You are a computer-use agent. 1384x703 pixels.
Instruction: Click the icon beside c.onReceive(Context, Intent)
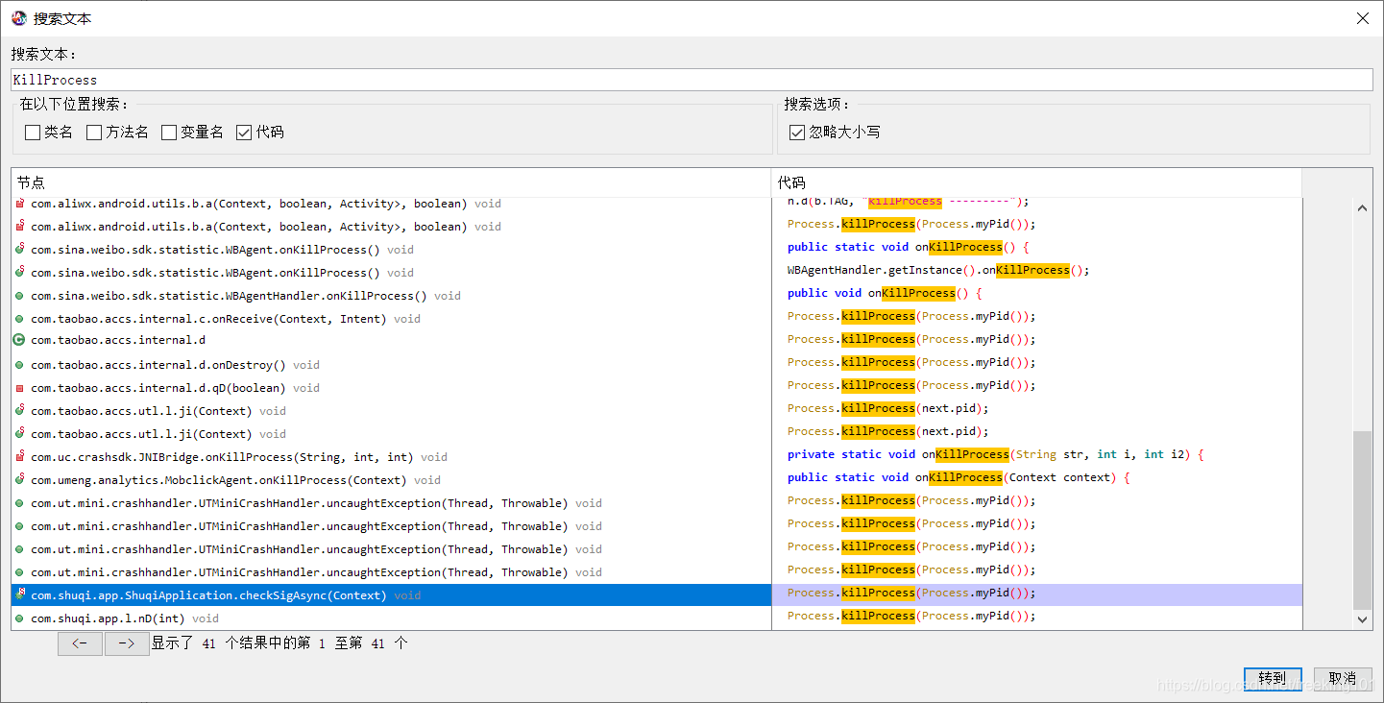tap(19, 319)
